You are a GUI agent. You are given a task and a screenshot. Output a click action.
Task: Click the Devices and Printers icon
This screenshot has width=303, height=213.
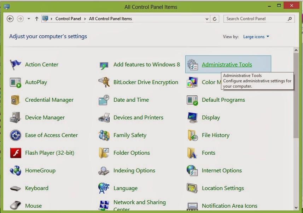click(104, 118)
